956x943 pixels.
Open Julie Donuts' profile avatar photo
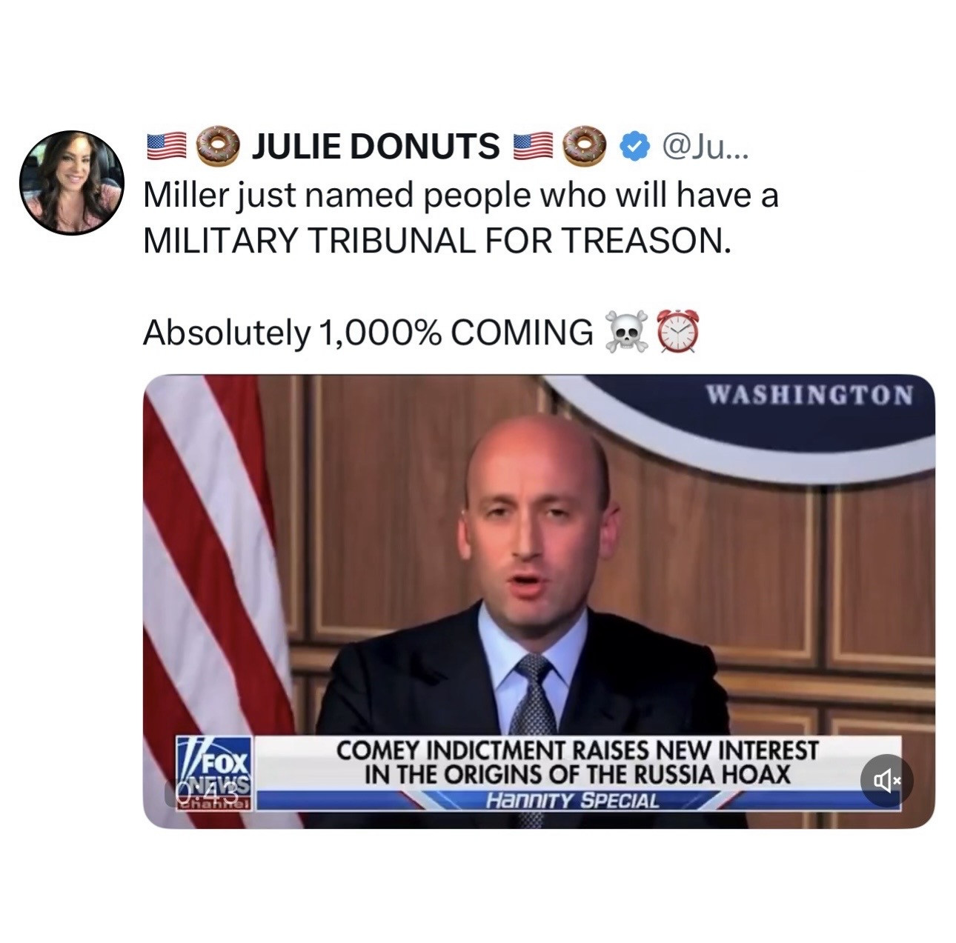tap(72, 183)
